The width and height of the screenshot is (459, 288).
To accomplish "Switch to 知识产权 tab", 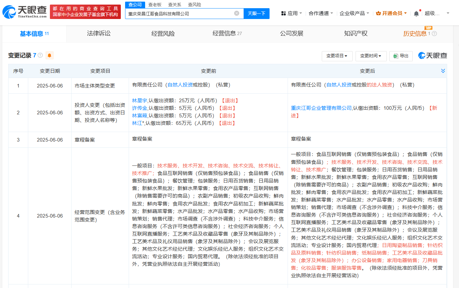I will [356, 33].
